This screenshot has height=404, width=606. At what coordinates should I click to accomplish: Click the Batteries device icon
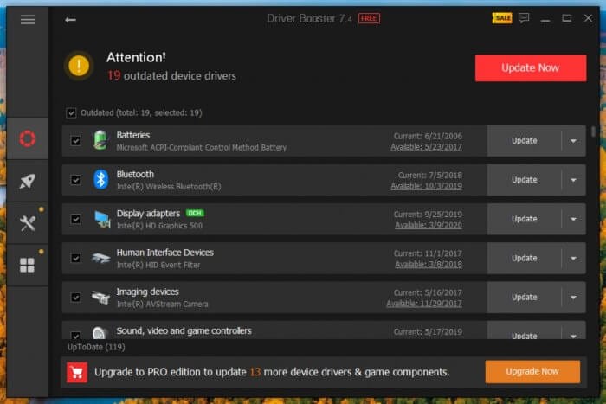pyautogui.click(x=100, y=140)
